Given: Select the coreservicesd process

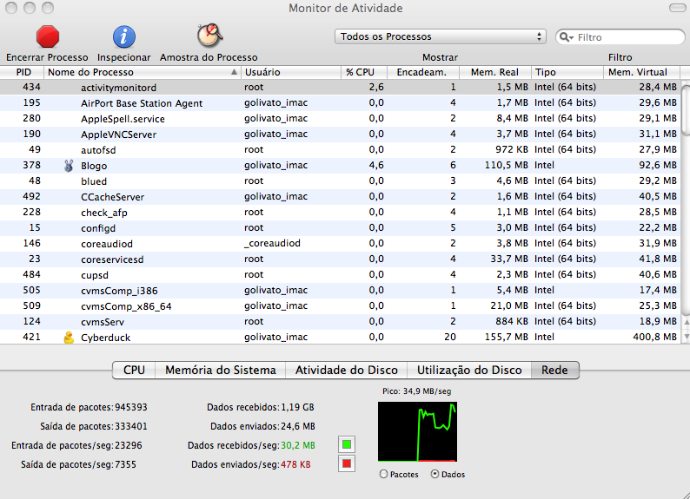Looking at the screenshot, I should point(112,259).
